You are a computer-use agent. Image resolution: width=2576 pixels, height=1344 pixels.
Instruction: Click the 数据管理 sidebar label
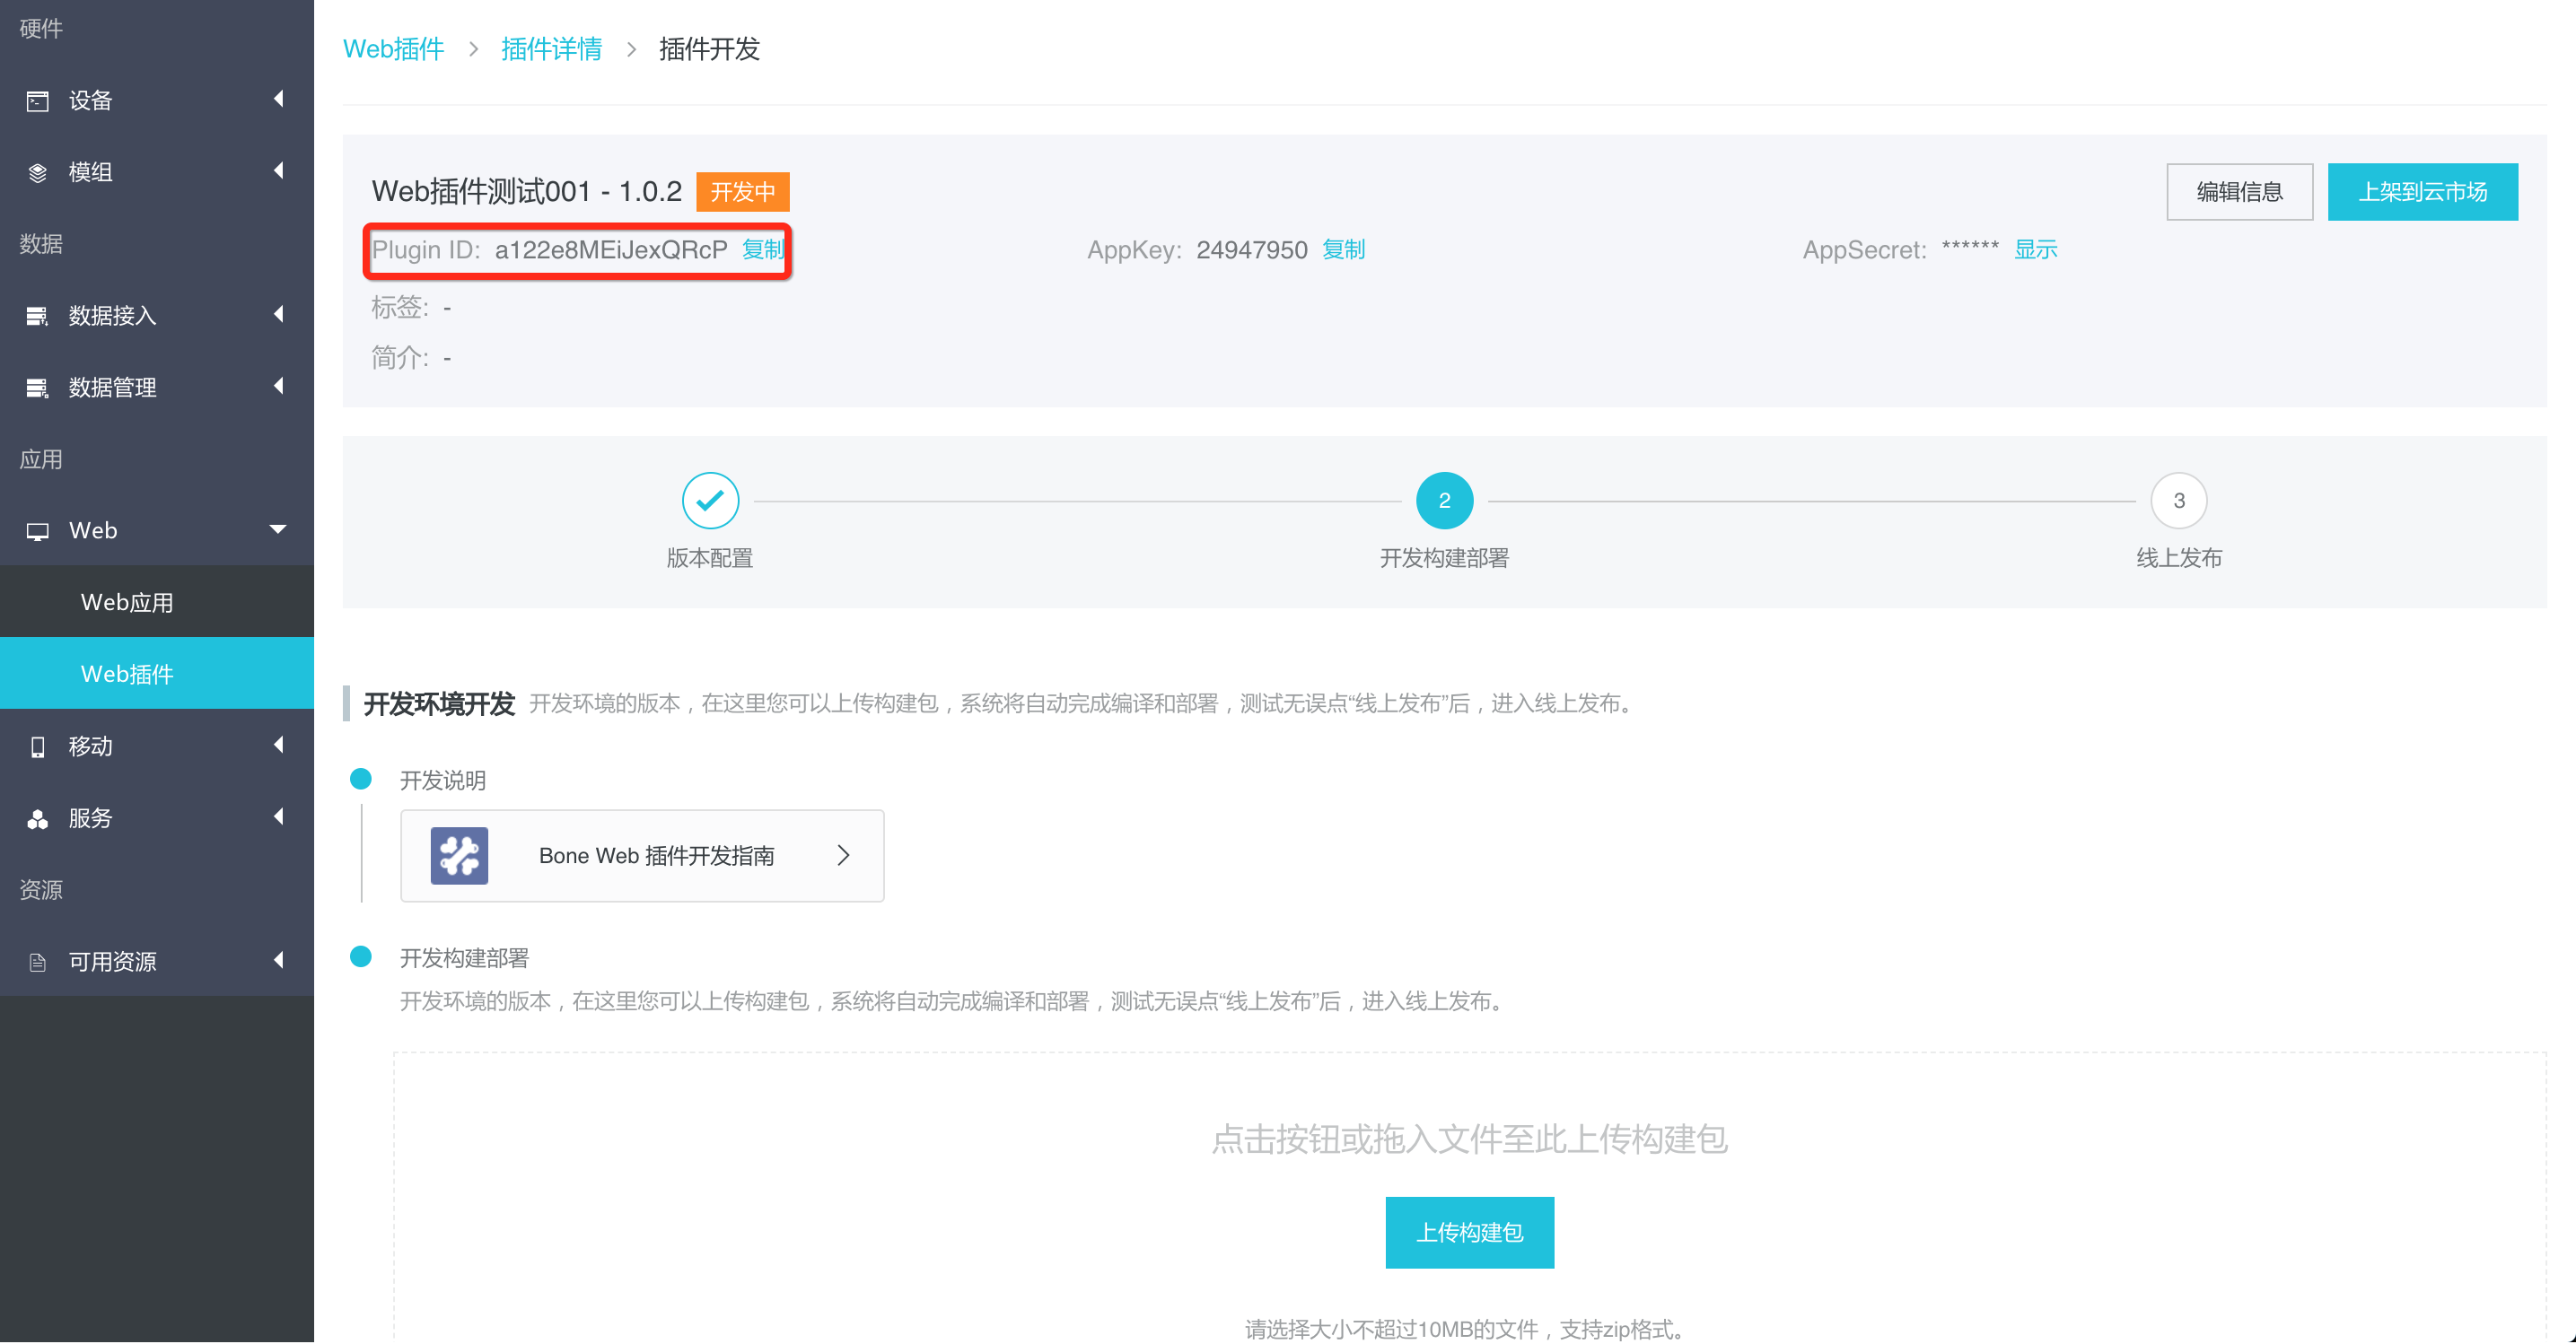pyautogui.click(x=112, y=388)
